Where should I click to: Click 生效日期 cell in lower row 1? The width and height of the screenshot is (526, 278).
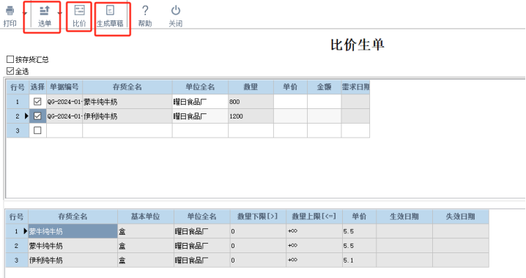[404, 231]
